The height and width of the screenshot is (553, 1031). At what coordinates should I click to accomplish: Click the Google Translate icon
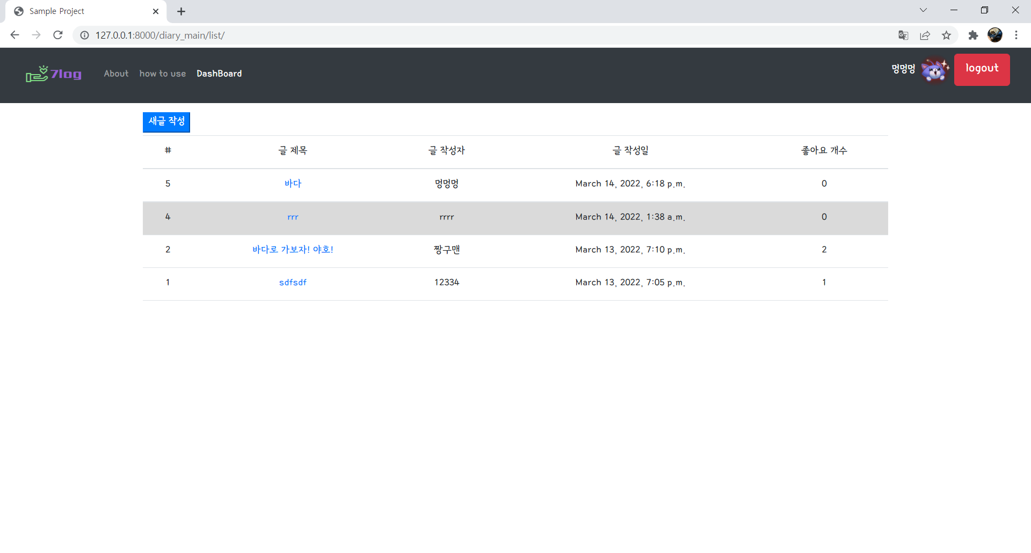click(x=903, y=35)
